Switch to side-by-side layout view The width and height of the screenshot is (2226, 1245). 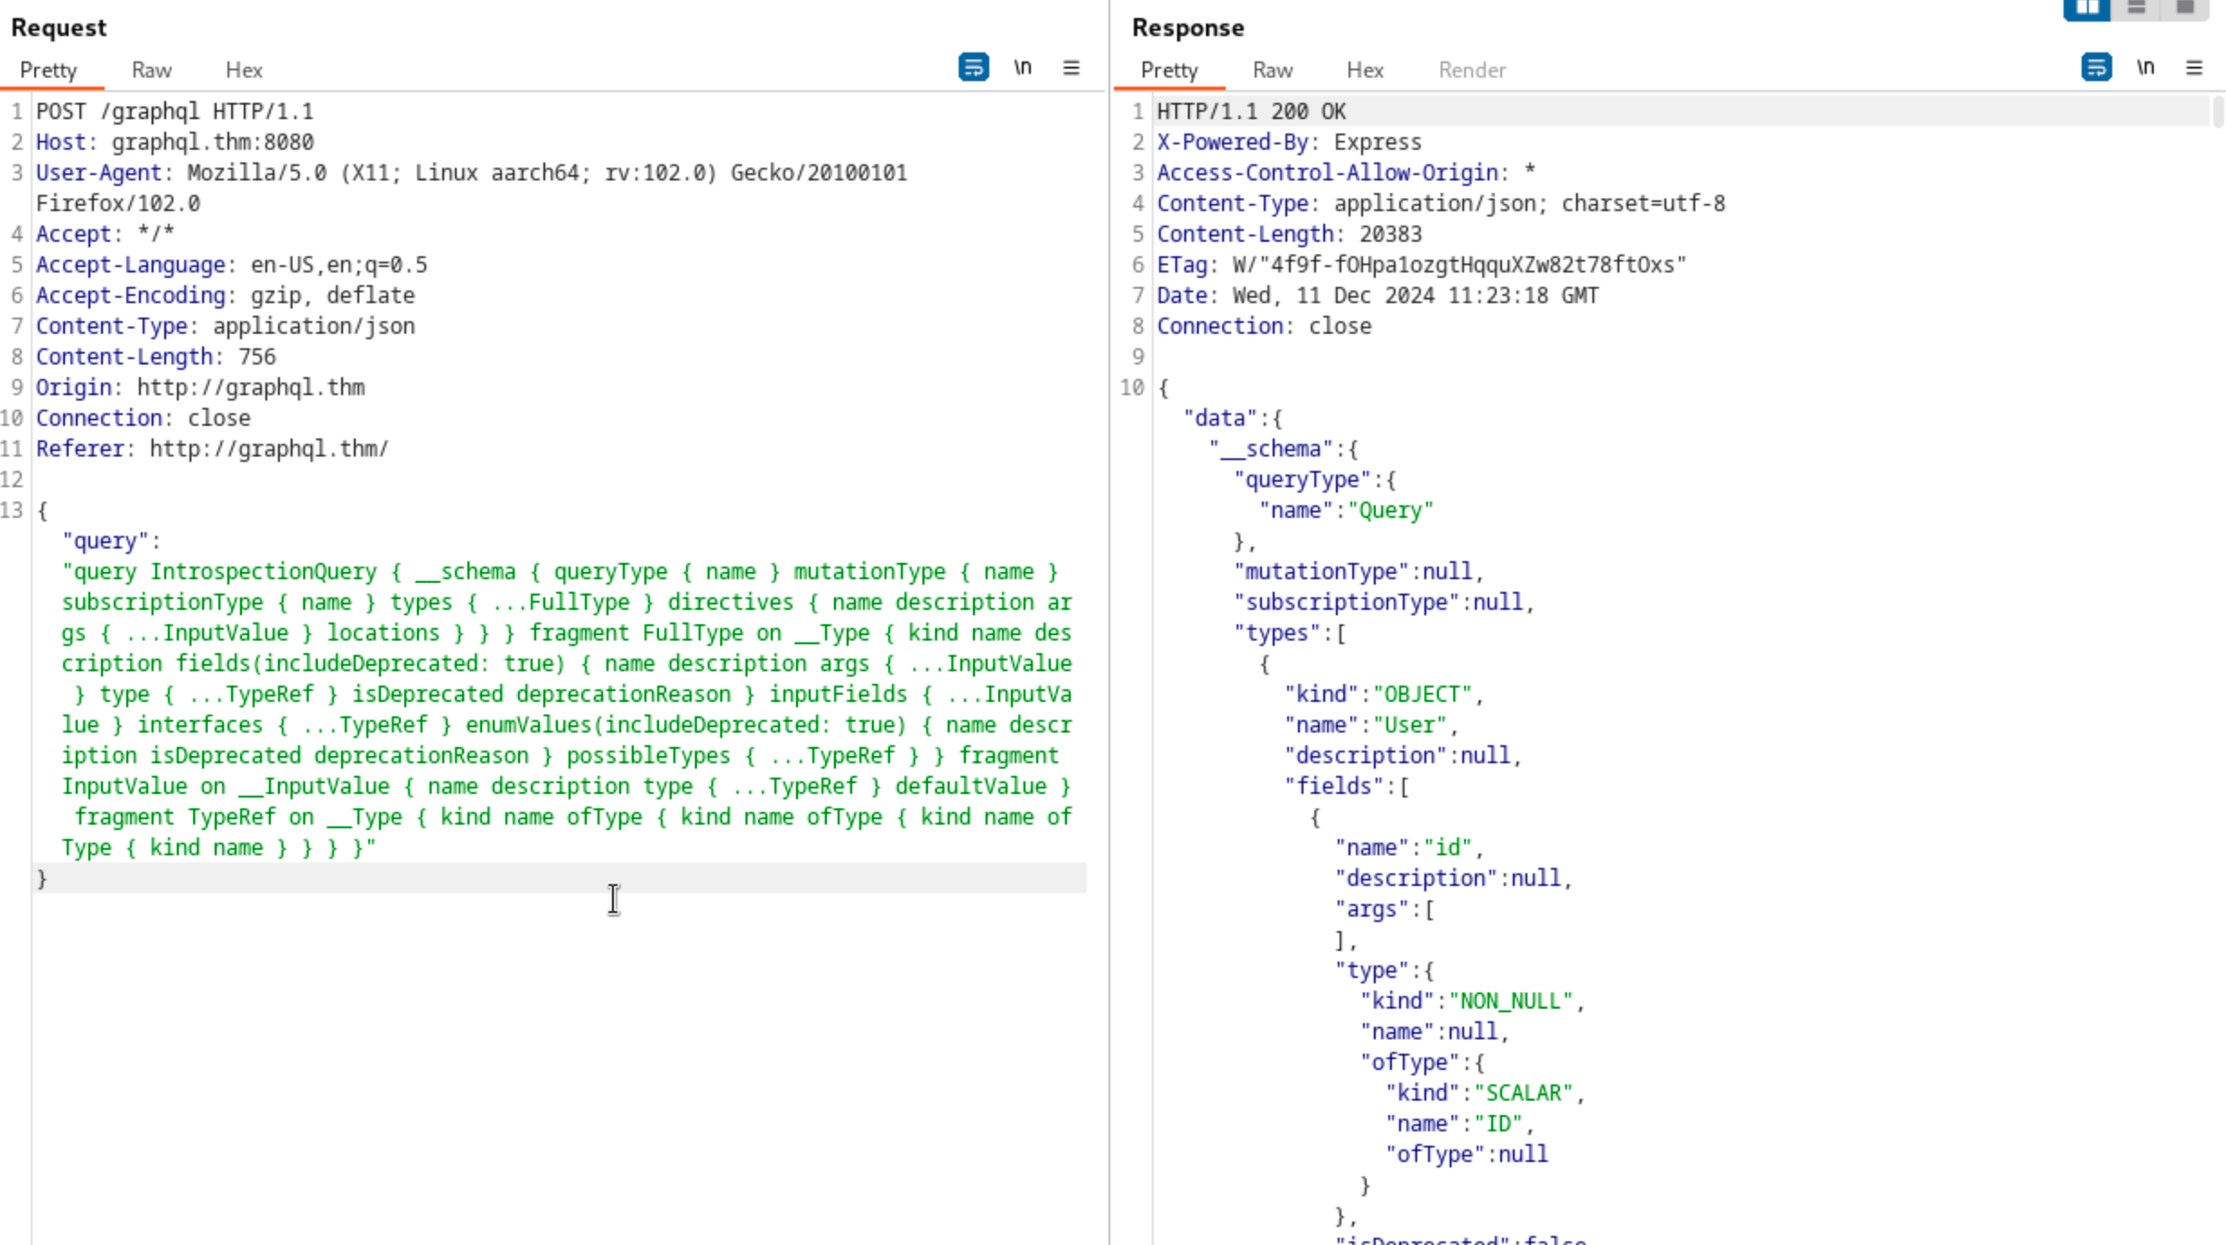[x=2087, y=8]
